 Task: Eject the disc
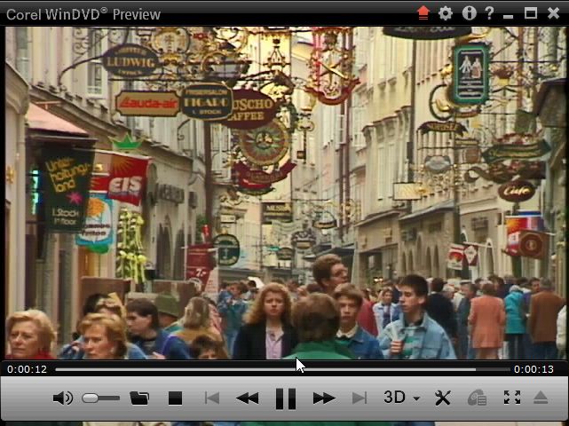coord(541,398)
